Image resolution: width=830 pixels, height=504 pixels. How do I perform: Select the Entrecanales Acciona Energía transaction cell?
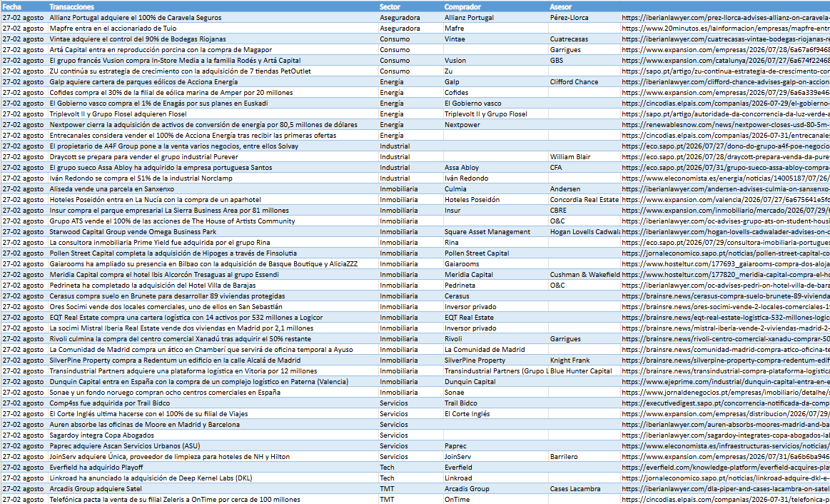(x=213, y=136)
